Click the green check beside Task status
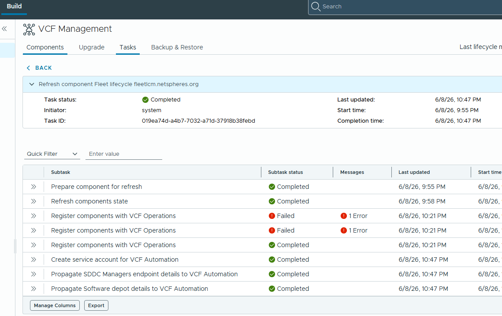This screenshot has height=316, width=502. click(x=145, y=100)
